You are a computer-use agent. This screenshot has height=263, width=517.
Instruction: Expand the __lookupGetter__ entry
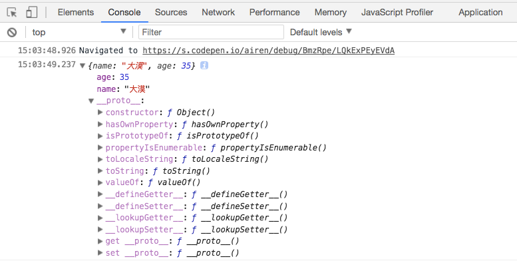pos(100,218)
